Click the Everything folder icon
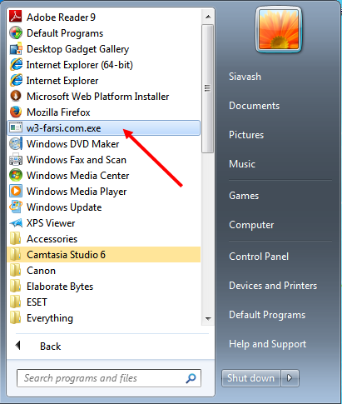Image resolution: width=342 pixels, height=404 pixels. tap(15, 317)
